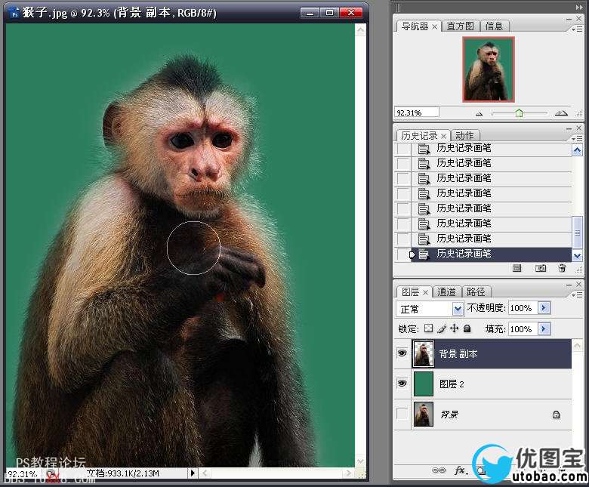Switch to the 动作 tab

point(464,136)
